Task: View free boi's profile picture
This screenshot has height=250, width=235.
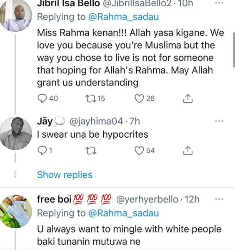Action: click(16, 211)
